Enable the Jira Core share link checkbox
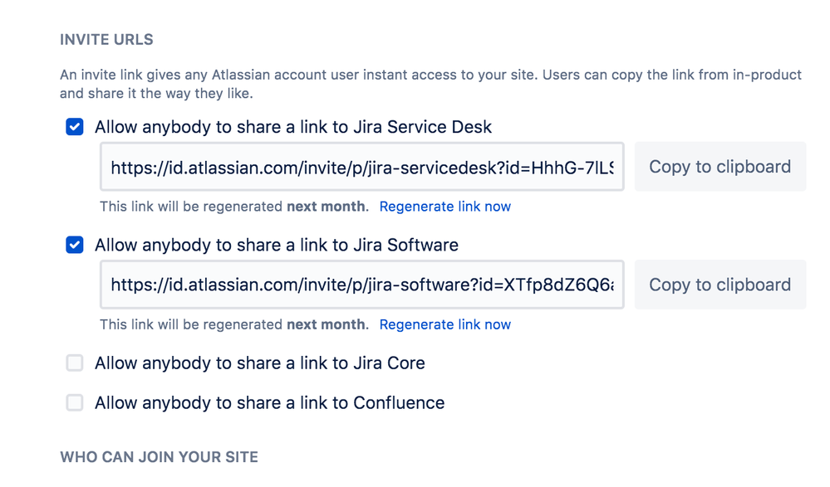 [x=75, y=363]
